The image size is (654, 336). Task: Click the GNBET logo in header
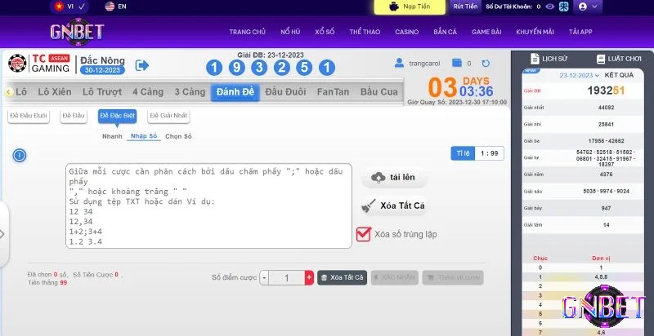coord(77,32)
